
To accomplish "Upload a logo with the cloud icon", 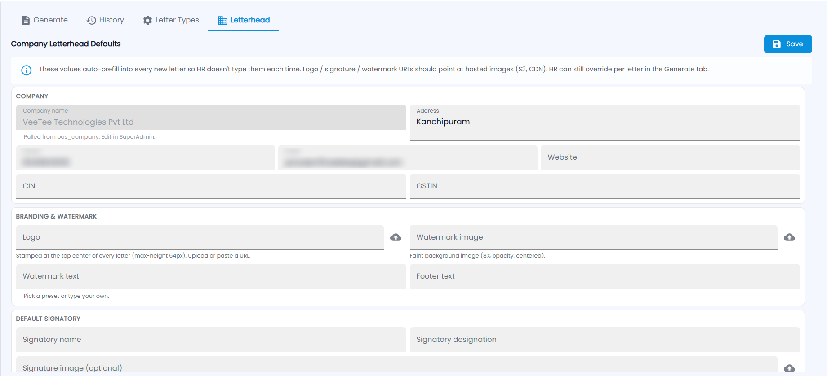I will click(396, 237).
